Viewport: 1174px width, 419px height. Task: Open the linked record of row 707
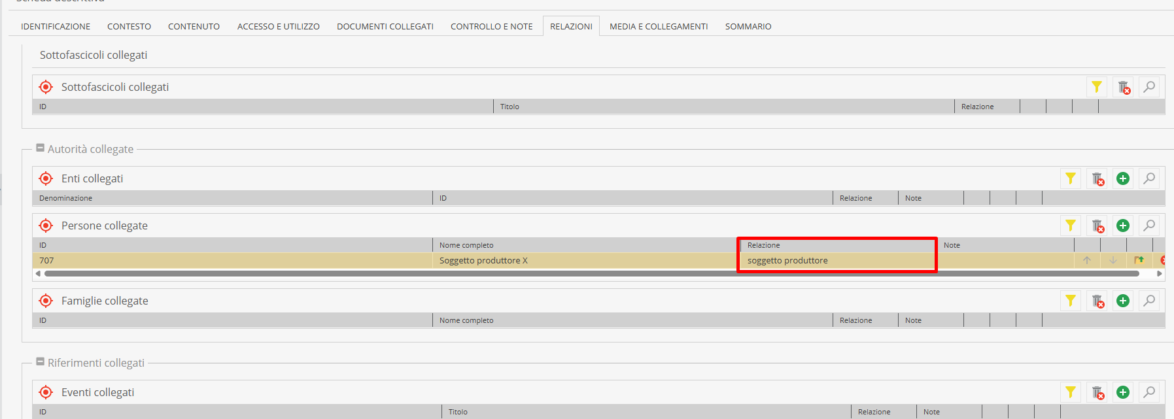[1139, 260]
